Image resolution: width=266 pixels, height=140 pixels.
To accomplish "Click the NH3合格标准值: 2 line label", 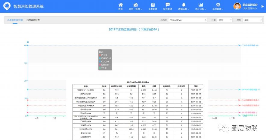I will pyautogui.click(x=249, y=112).
